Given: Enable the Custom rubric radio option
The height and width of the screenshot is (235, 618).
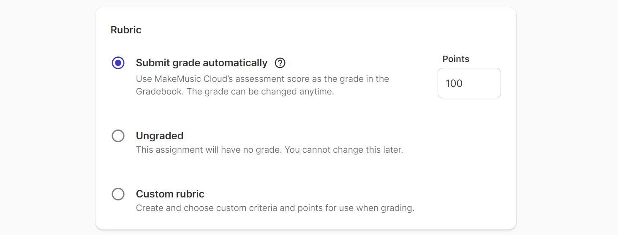Looking at the screenshot, I should point(118,194).
